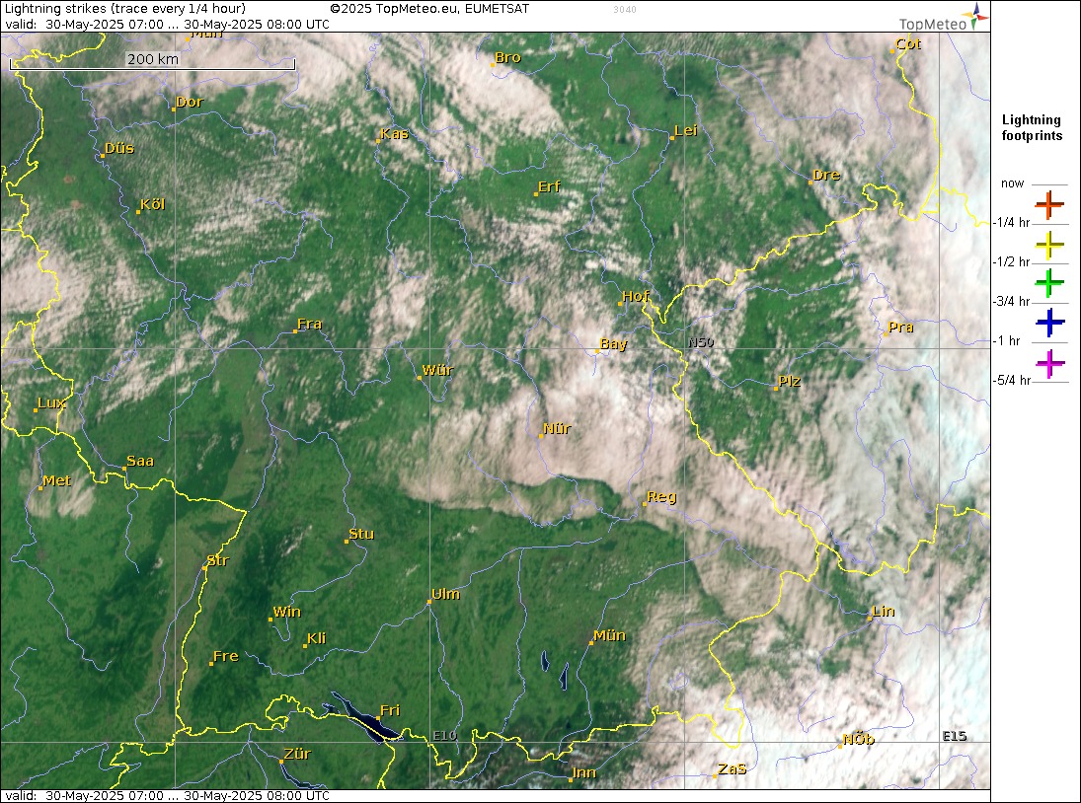Viewport: 1081px width, 803px height.
Task: Click the TopMeteo brand name text
Action: (933, 24)
